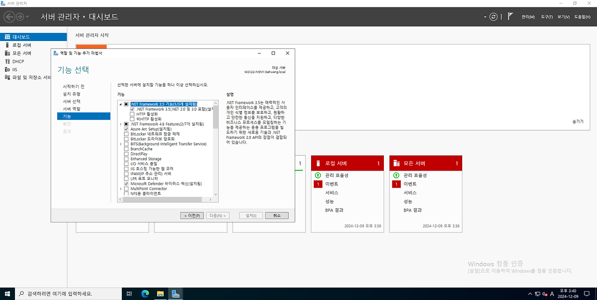Click red events count badge in All Servers tile

click(396, 184)
